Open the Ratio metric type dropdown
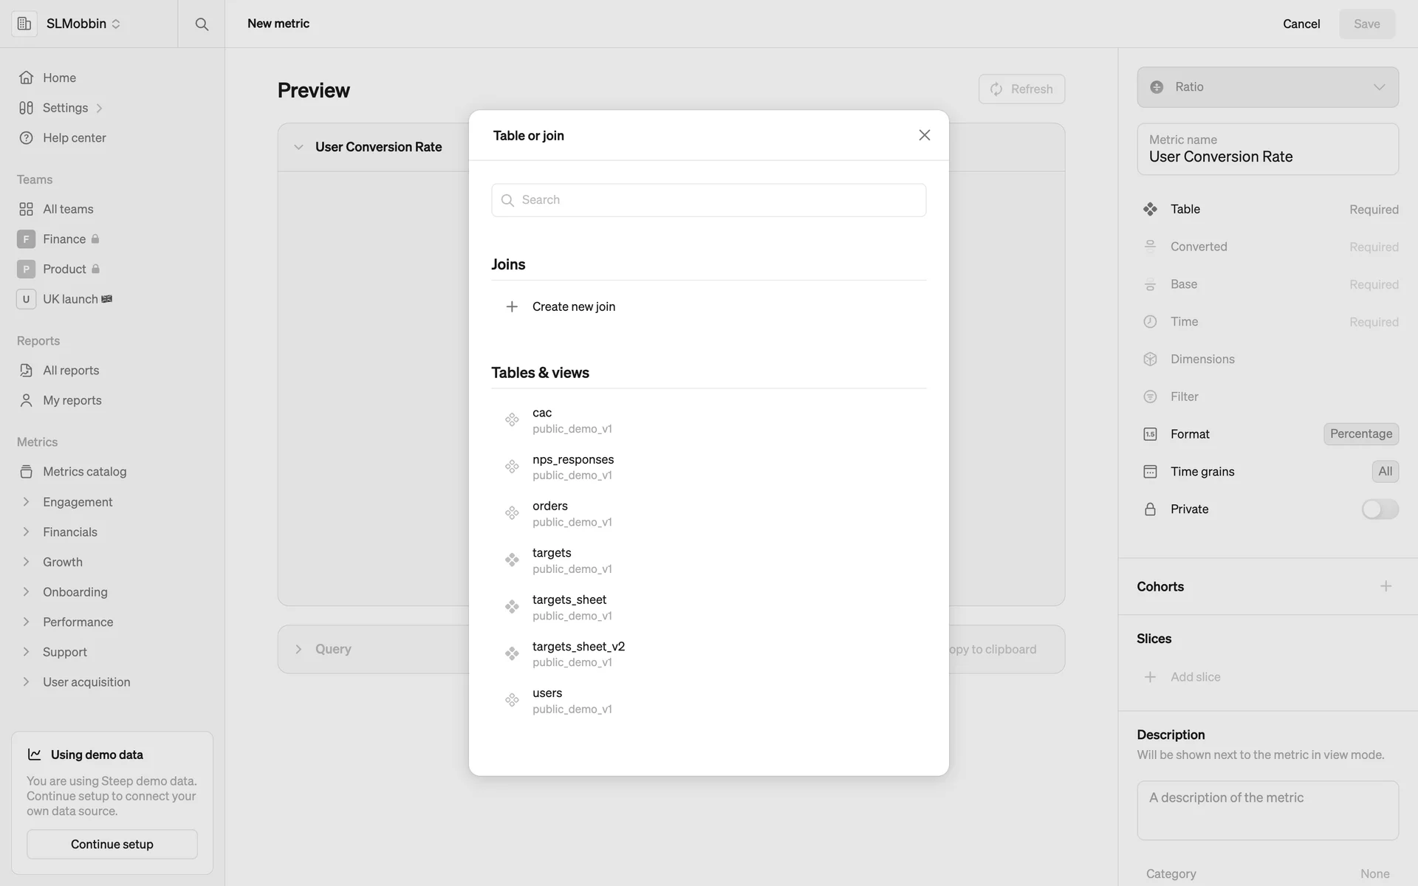 pos(1267,87)
